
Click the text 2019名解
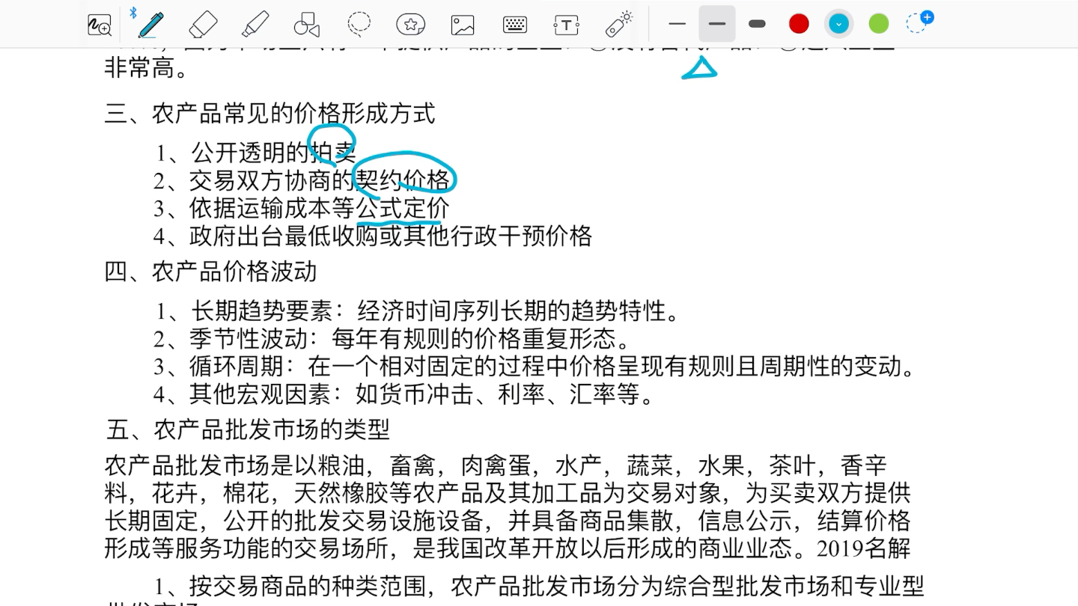(864, 548)
